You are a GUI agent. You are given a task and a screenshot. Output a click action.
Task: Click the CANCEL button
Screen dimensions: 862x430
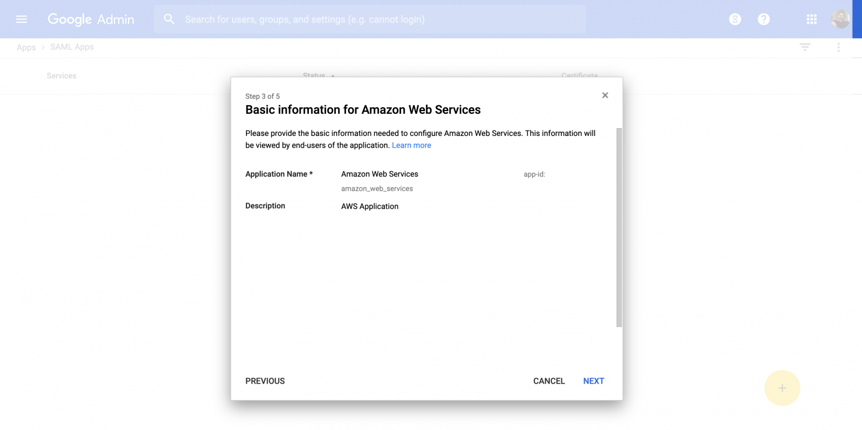pos(549,381)
